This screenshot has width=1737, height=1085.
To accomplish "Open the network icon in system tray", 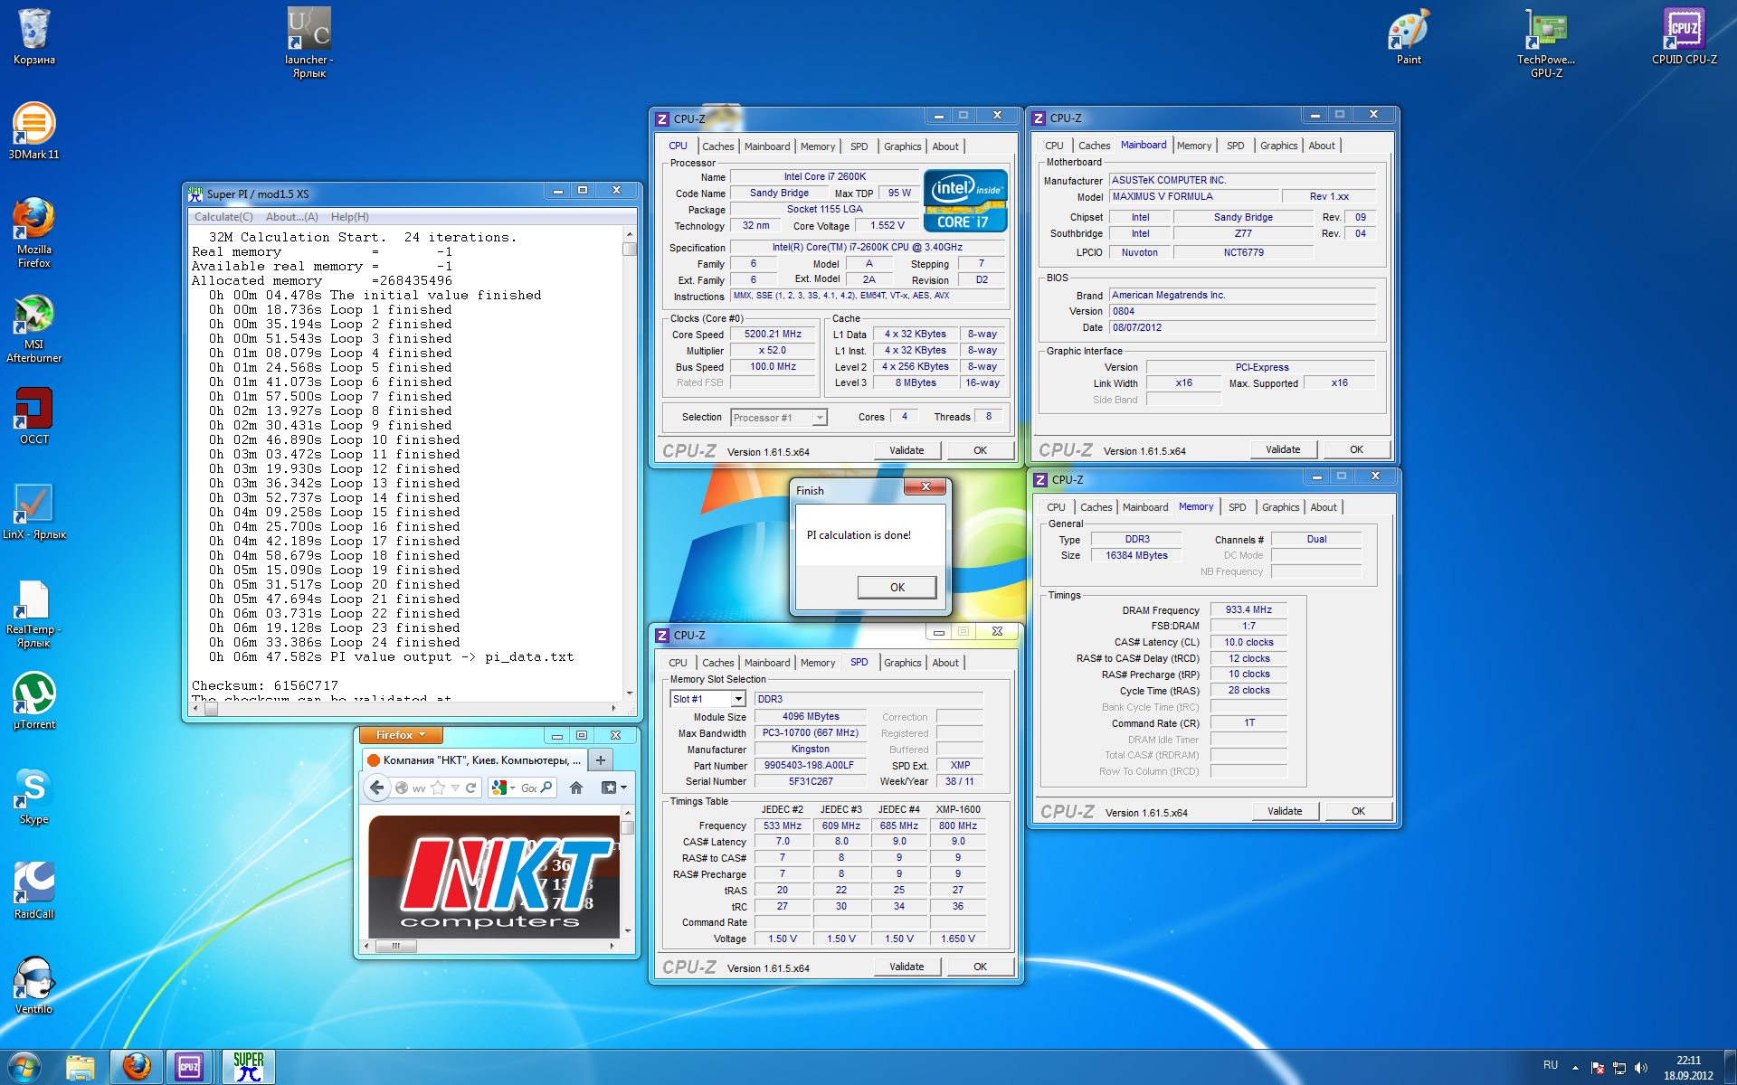I will (1619, 1068).
